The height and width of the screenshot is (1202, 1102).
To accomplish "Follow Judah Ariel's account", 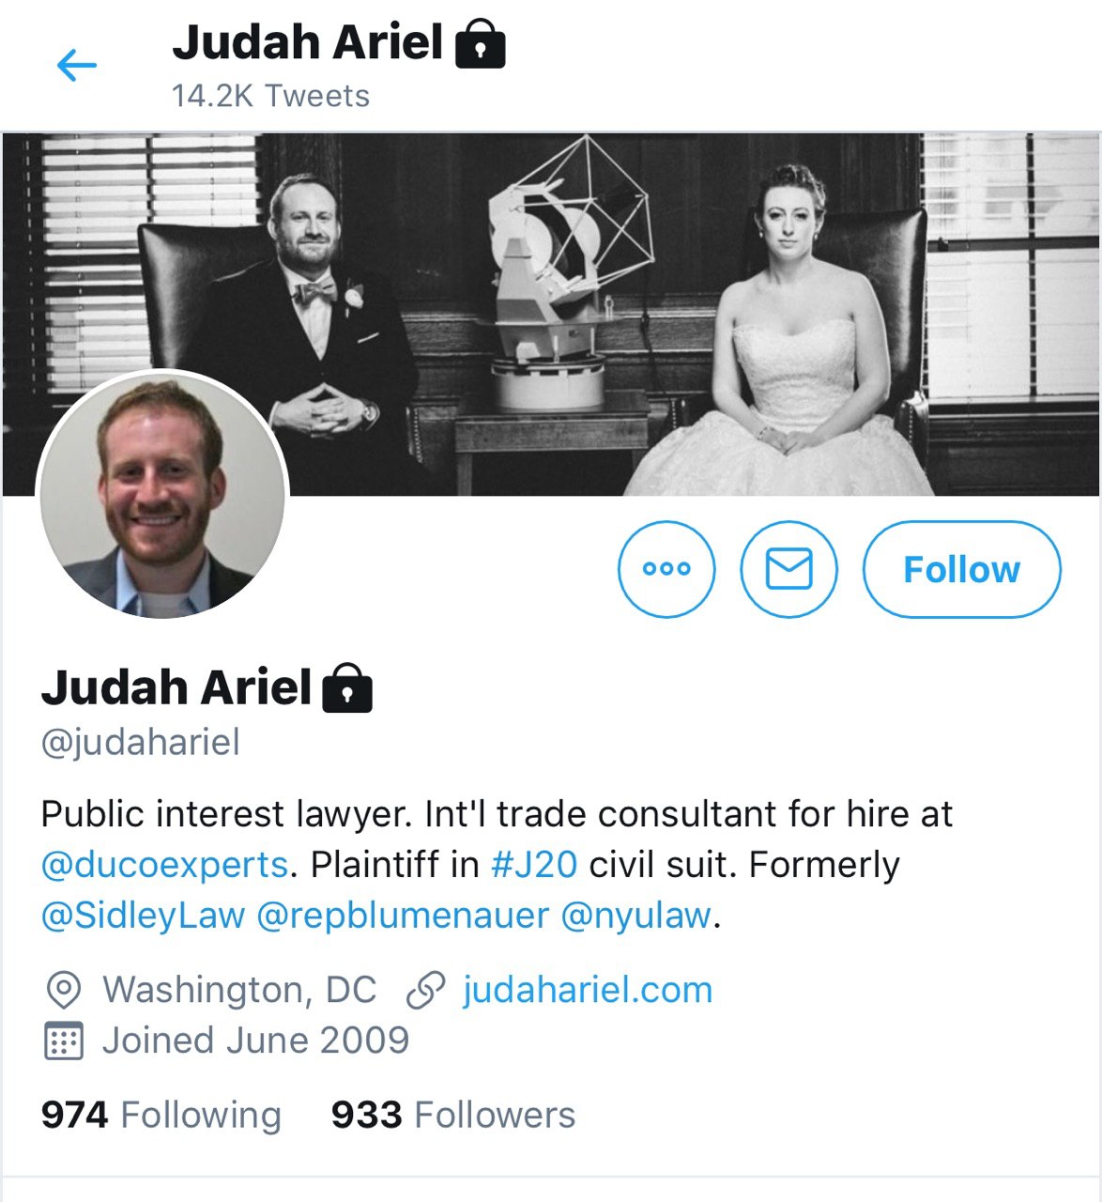I will tap(961, 569).
